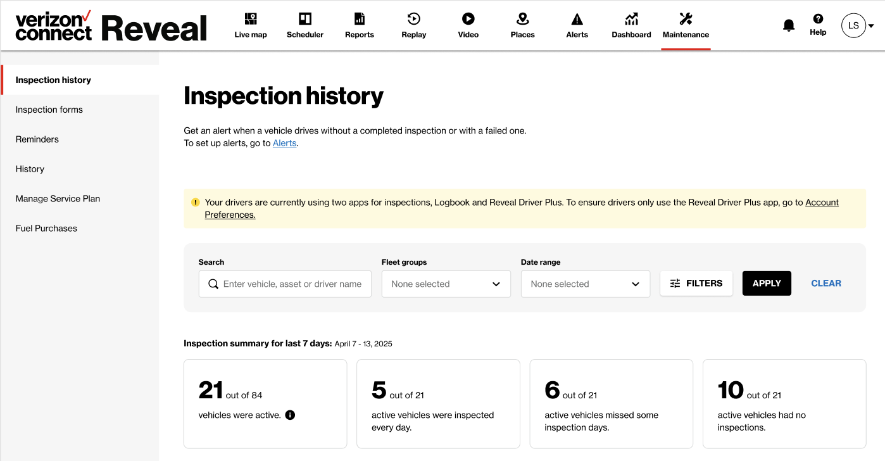Open the FILTERS button
Viewport: 885px width, 461px height.
click(x=696, y=283)
